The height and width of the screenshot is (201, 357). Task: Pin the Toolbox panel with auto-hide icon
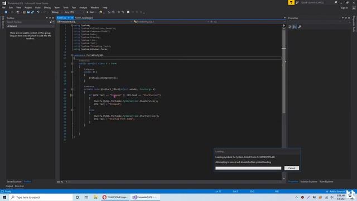[50, 18]
